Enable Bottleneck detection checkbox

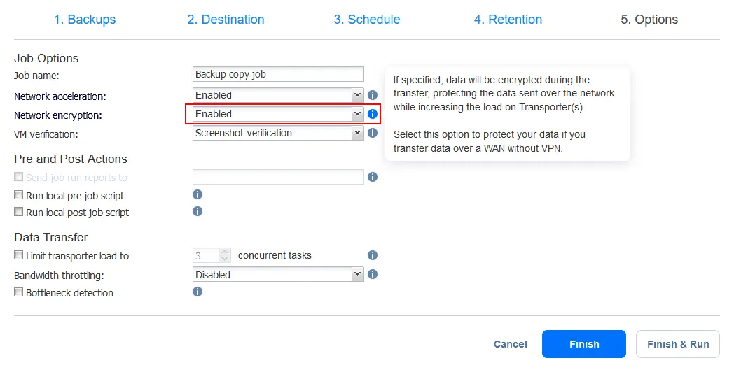pos(19,293)
